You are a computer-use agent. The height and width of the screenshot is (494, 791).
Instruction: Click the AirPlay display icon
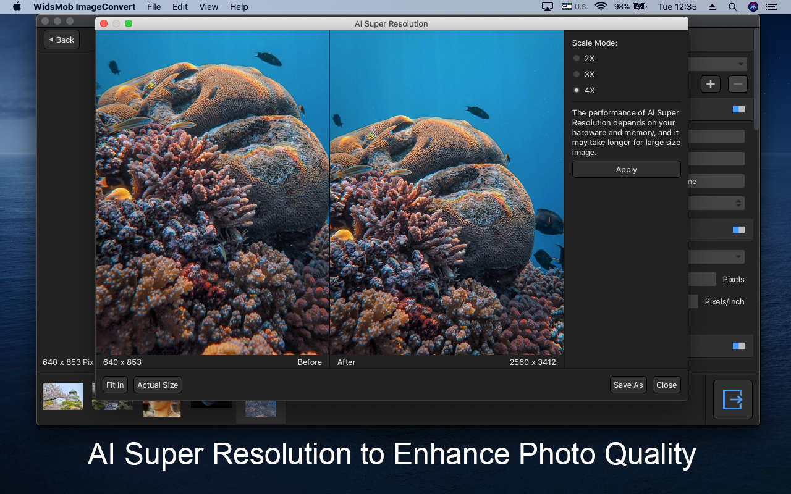547,7
